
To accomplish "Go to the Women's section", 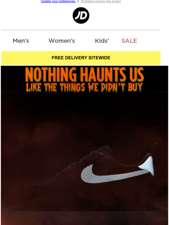I will click(62, 41).
